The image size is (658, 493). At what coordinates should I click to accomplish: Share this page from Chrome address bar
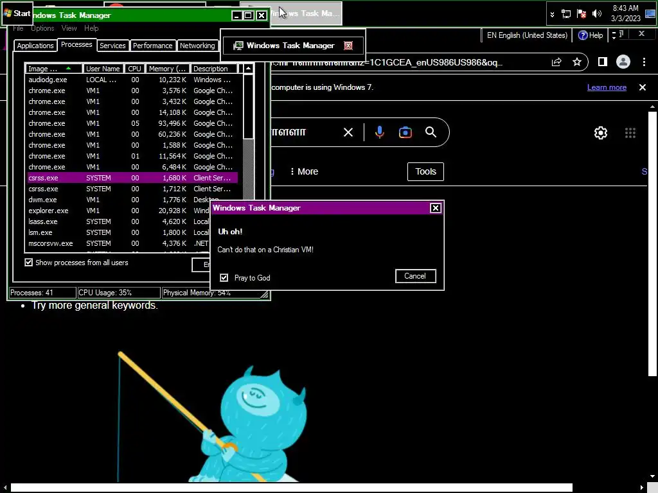[x=556, y=62]
